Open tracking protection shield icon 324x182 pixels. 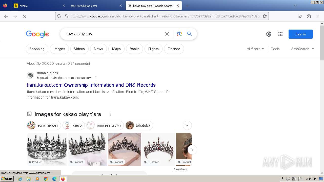59,16
